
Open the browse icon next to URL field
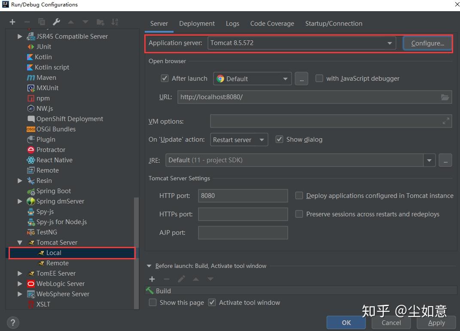pos(445,97)
